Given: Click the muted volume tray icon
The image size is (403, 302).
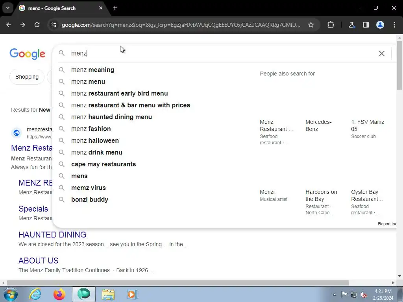Looking at the screenshot, I should pyautogui.click(x=363, y=295).
